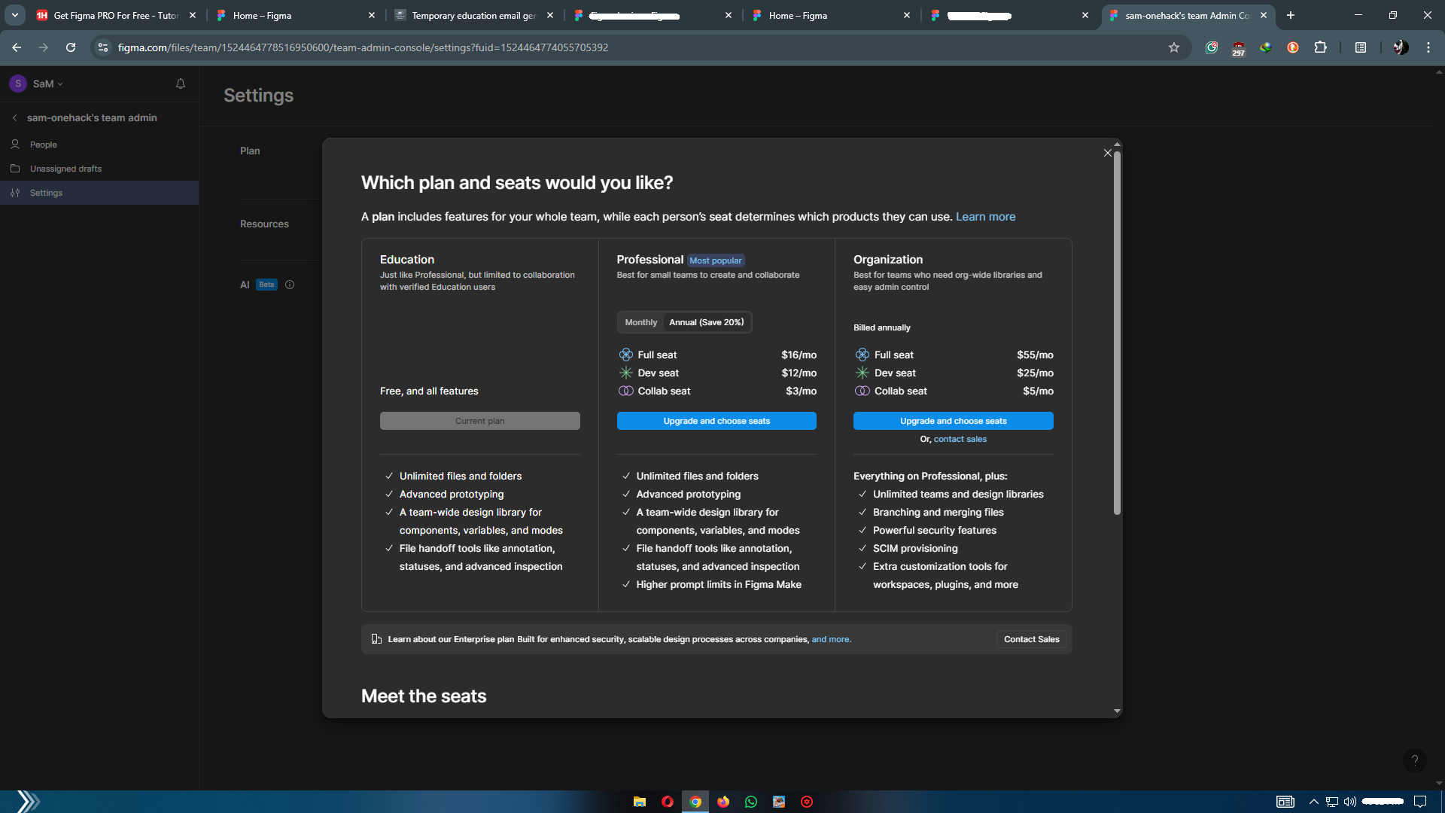Select Settings in the sidebar
Screen dimensions: 1445x813
pyautogui.click(x=99, y=193)
